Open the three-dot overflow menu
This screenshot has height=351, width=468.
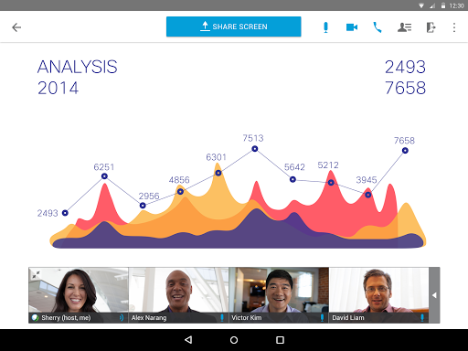[454, 27]
